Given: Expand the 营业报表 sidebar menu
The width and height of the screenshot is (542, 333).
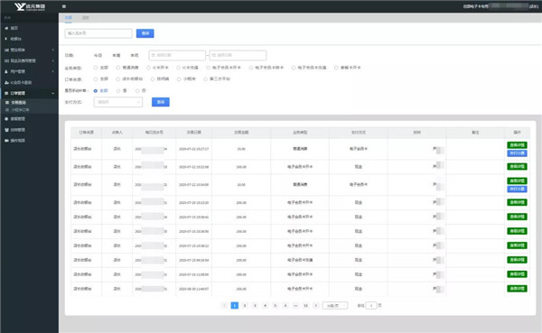Looking at the screenshot, I should [x=30, y=50].
